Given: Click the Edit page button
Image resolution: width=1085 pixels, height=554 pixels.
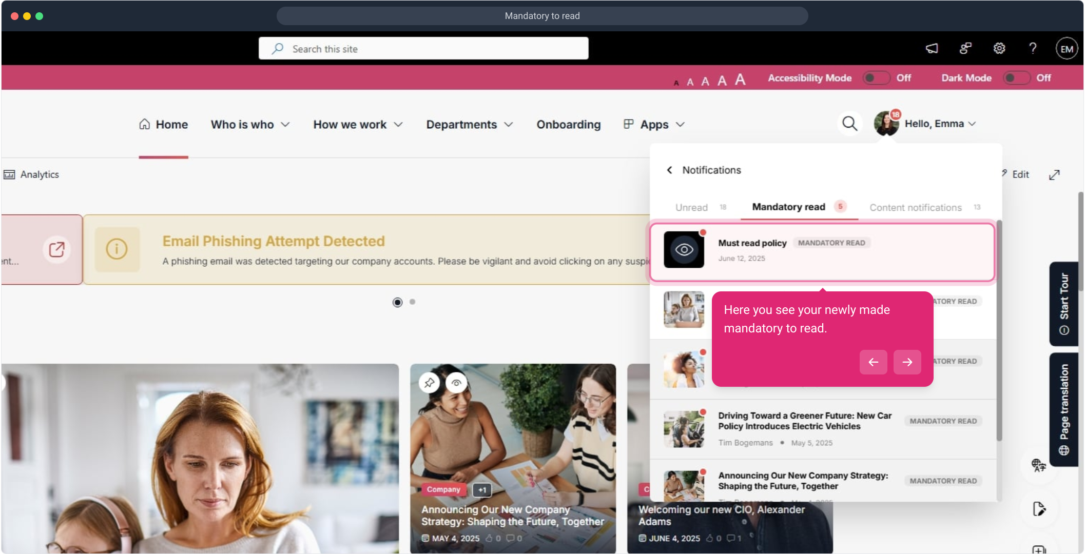Looking at the screenshot, I should pos(1016,174).
